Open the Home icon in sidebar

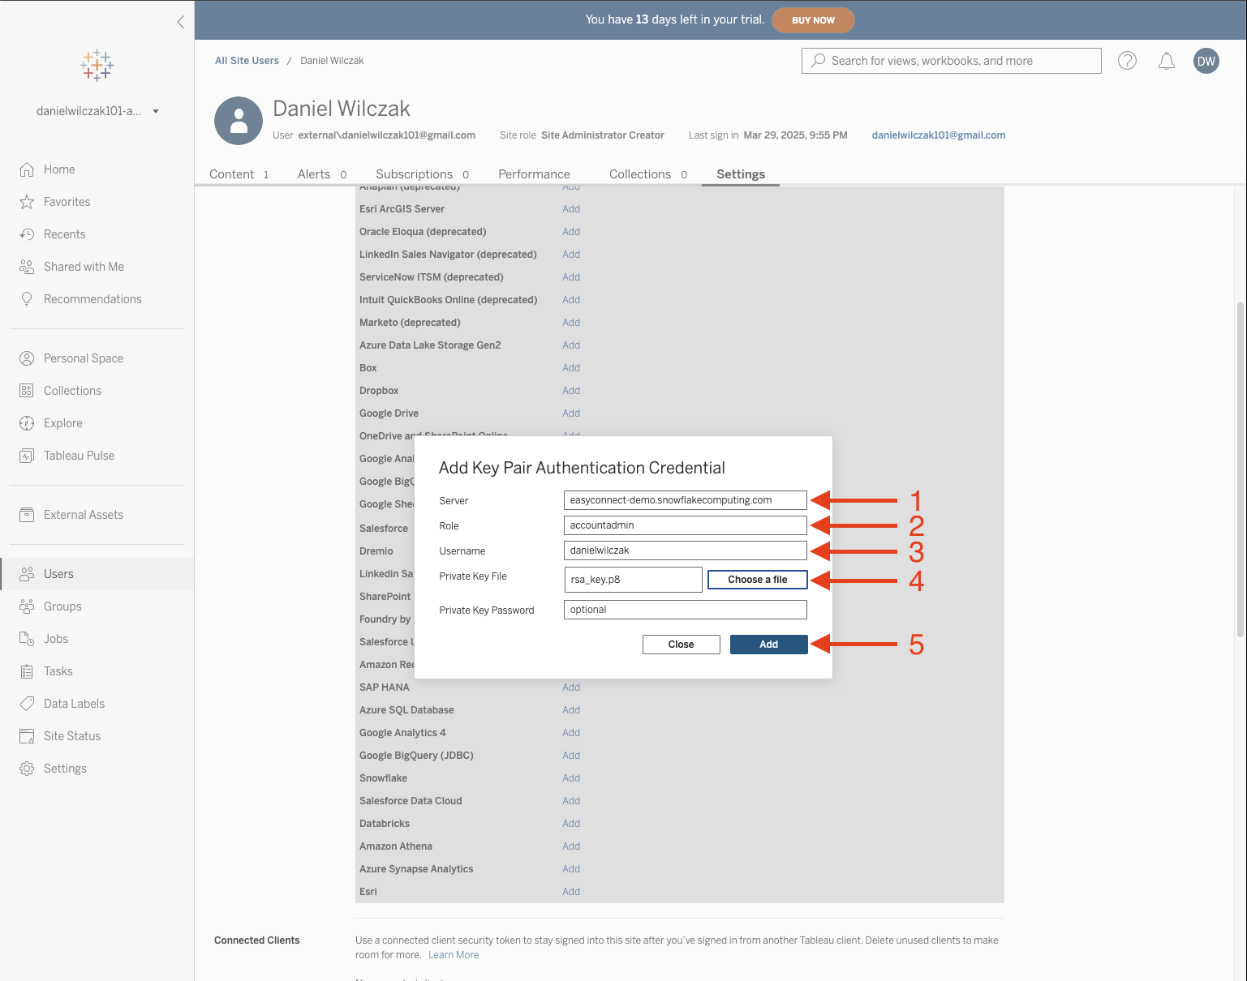coord(27,169)
